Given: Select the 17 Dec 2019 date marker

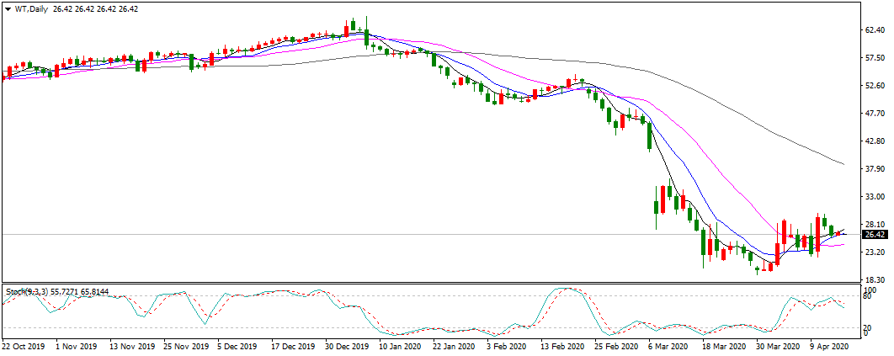Looking at the screenshot, I should pyautogui.click(x=292, y=345).
